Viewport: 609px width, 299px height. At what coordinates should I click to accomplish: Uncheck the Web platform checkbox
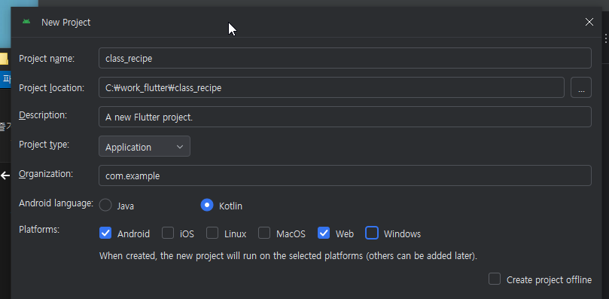(324, 233)
